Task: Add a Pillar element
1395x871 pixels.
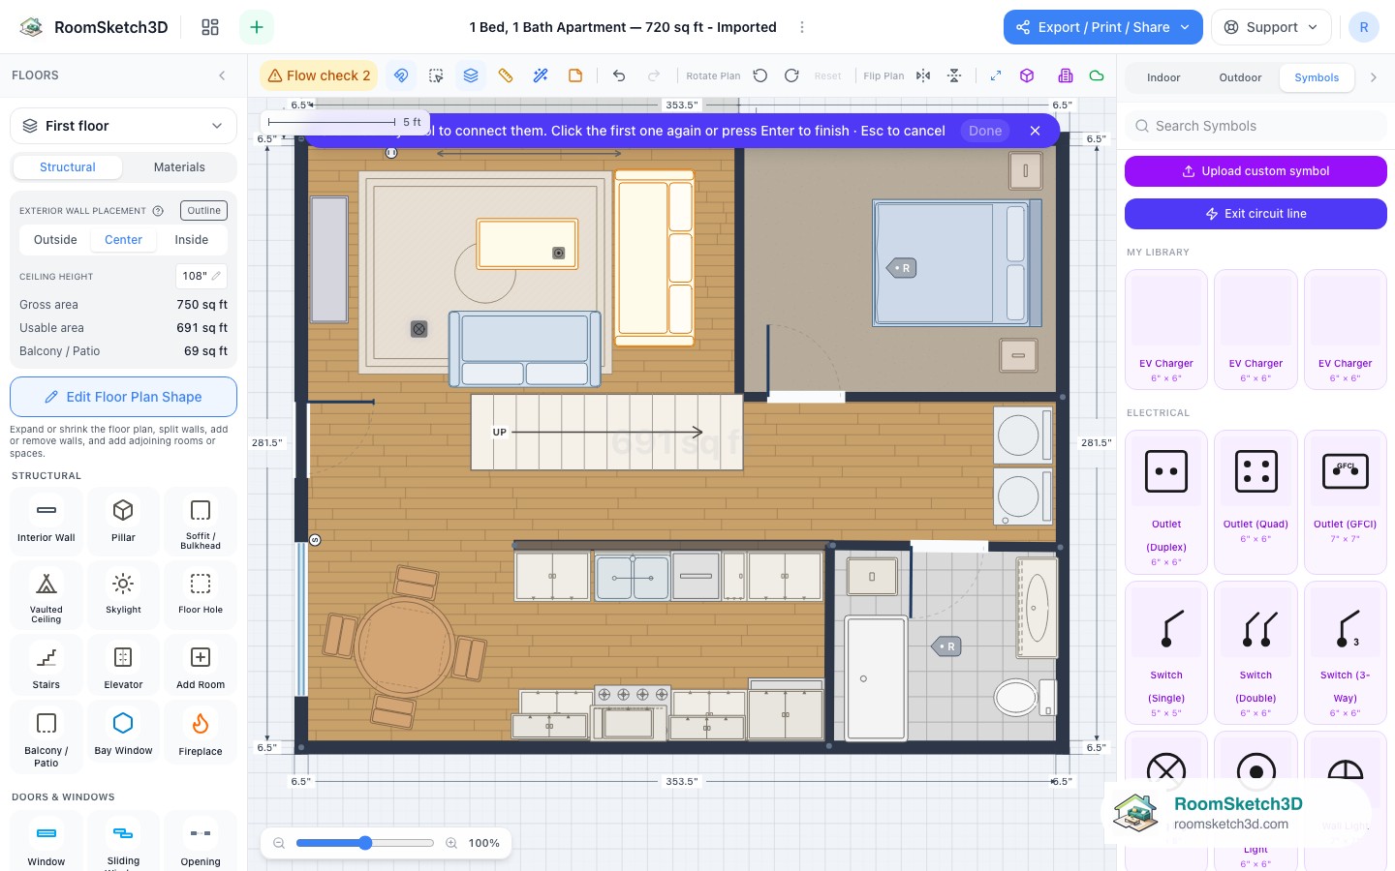Action: pyautogui.click(x=123, y=522)
